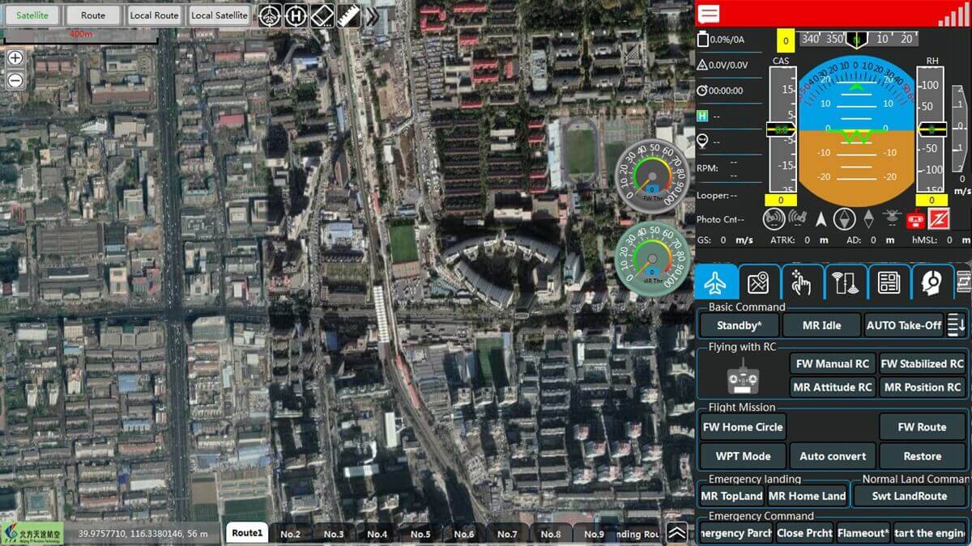
Task: Click the Flameout* button
Action: tap(863, 533)
